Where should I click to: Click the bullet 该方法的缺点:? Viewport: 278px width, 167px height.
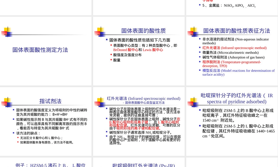point(28,133)
